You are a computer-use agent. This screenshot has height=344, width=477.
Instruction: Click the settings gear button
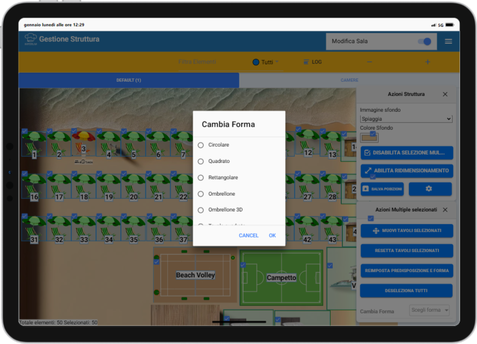(x=430, y=189)
